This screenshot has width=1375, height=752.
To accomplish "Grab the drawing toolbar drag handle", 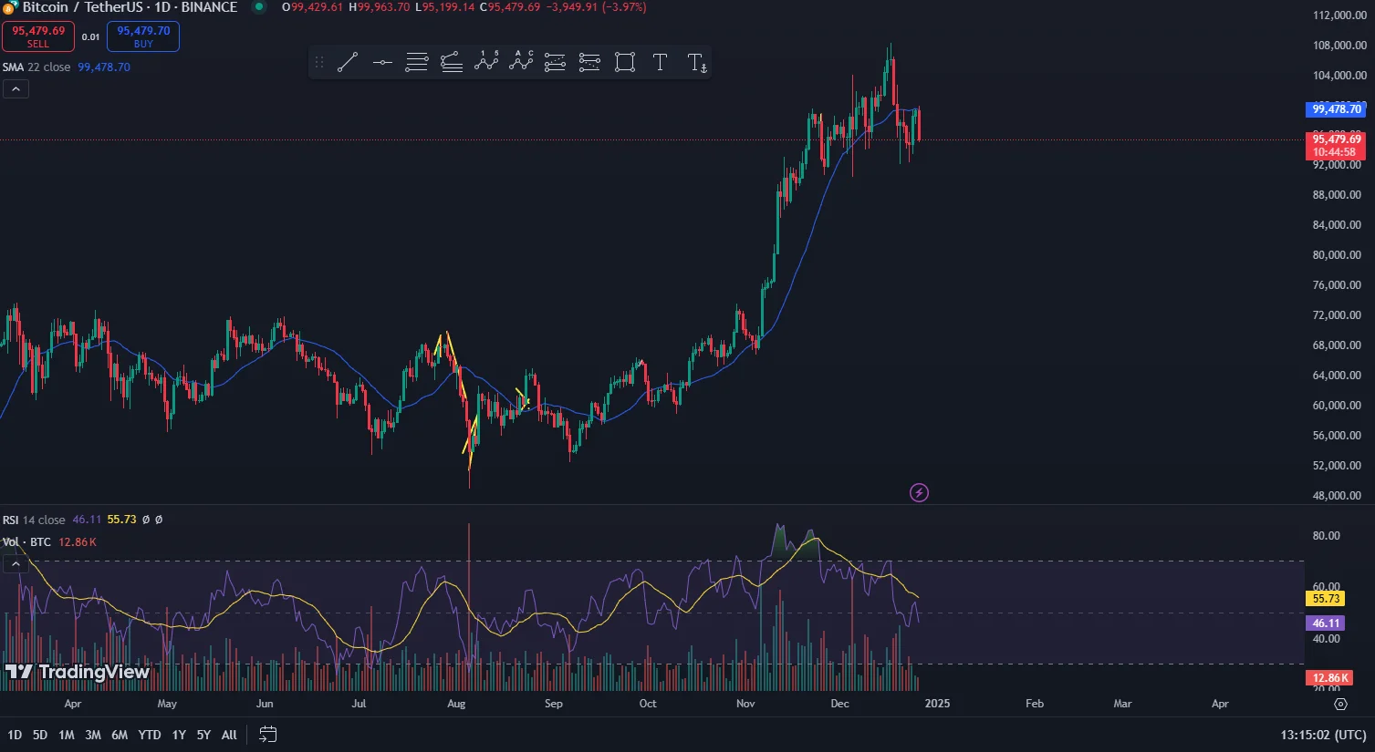I will pyautogui.click(x=319, y=63).
